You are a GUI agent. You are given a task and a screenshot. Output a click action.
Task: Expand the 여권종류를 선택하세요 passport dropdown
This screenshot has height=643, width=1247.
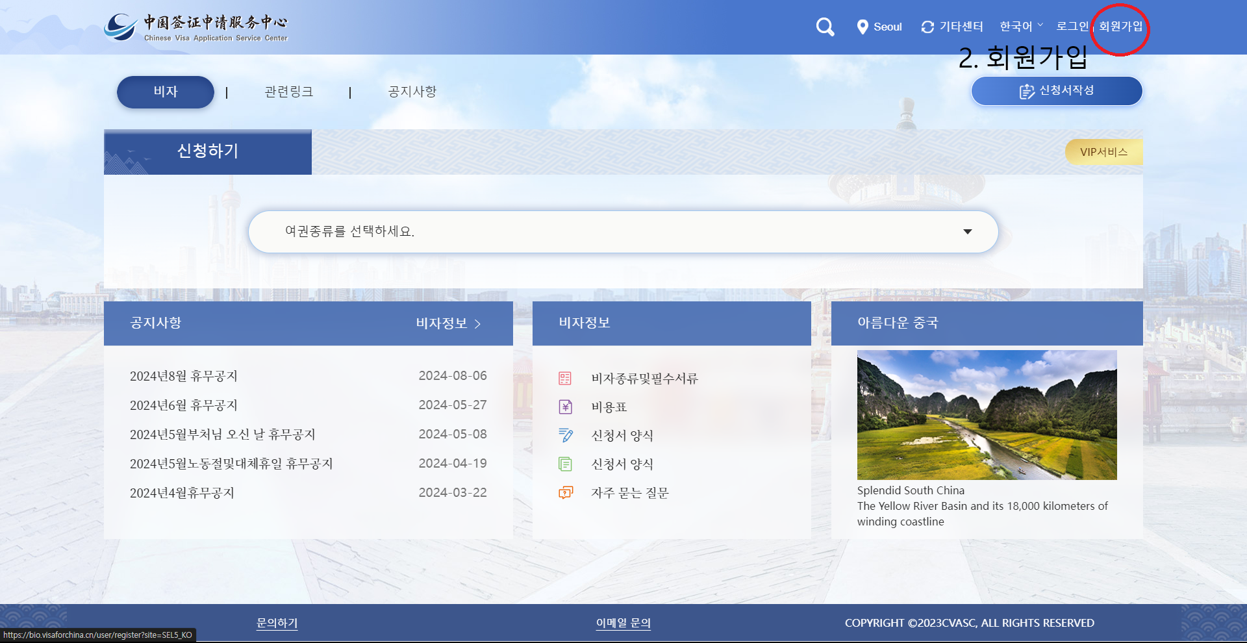click(x=968, y=231)
